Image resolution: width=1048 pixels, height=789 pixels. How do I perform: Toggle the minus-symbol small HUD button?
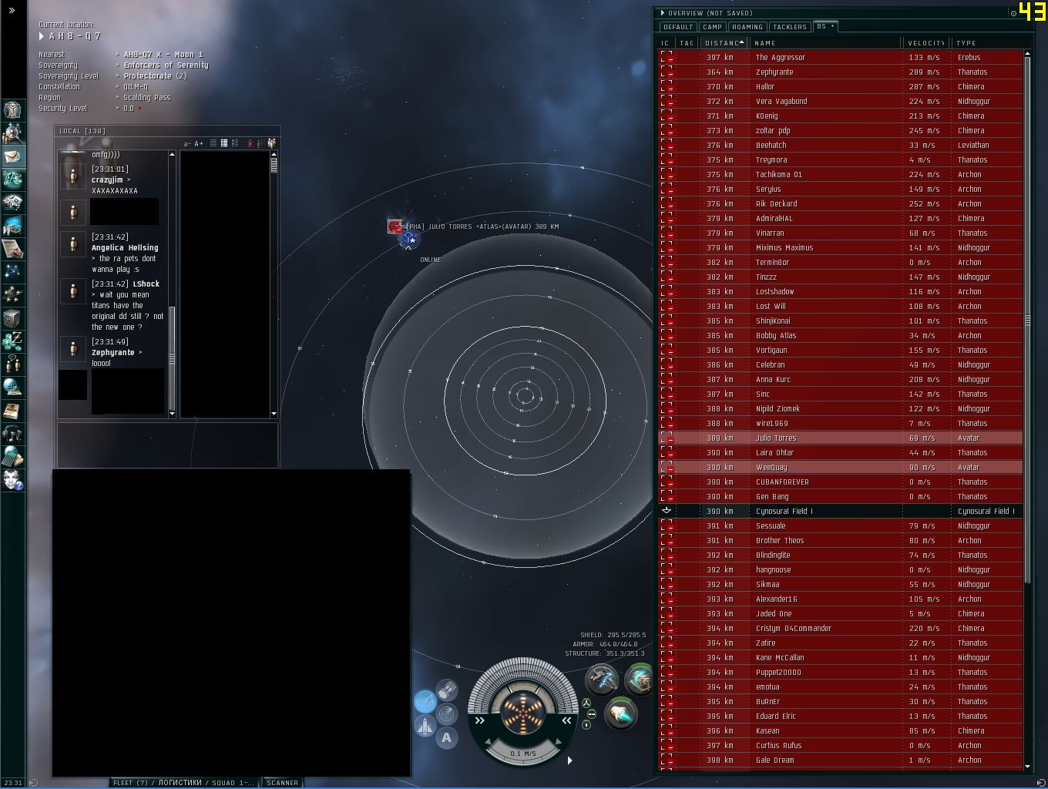tap(591, 714)
